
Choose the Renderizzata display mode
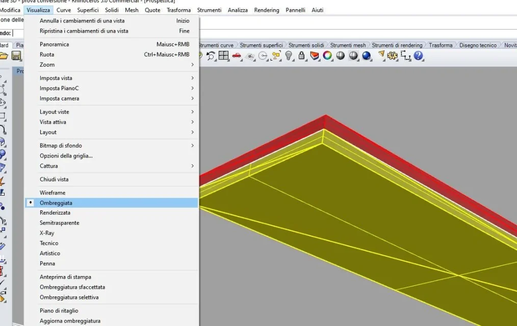click(55, 212)
